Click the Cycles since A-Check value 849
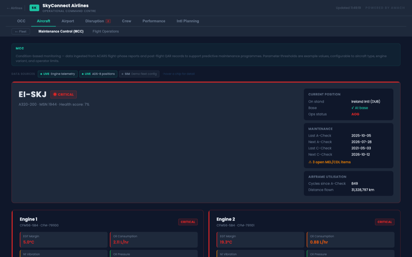Image resolution: width=412 pixels, height=257 pixels. pyautogui.click(x=354, y=184)
